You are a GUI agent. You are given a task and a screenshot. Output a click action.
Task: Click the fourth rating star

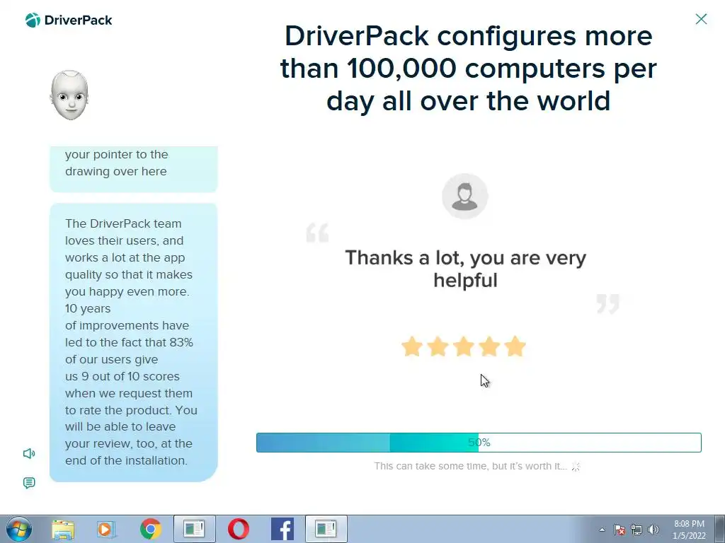click(489, 346)
